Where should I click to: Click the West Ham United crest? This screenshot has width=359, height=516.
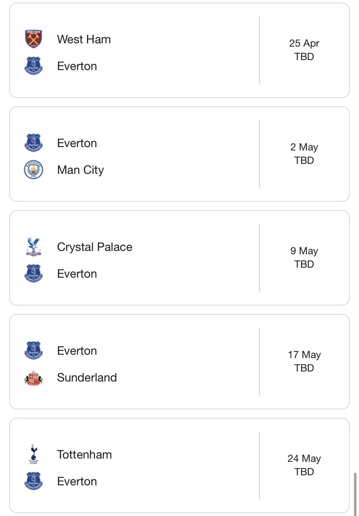34,39
